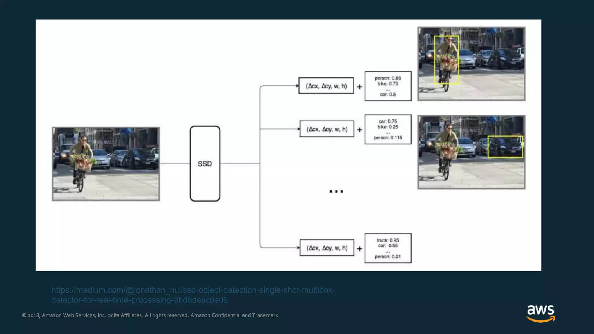Image resolution: width=594 pixels, height=334 pixels.
Task: Click the bottom (Δcx, Δcy, w, h) box
Action: pyautogui.click(x=327, y=248)
